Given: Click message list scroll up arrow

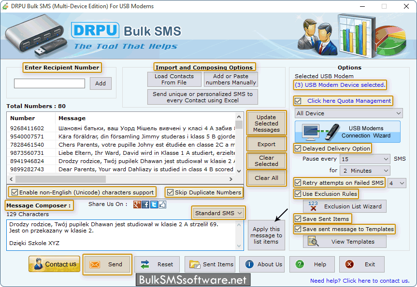Looking at the screenshot, I should [239, 117].
